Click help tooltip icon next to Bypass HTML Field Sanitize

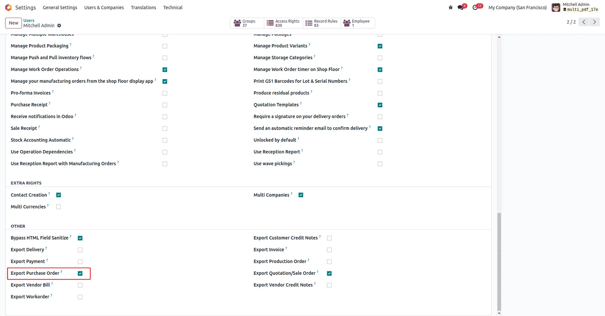pyautogui.click(x=71, y=237)
